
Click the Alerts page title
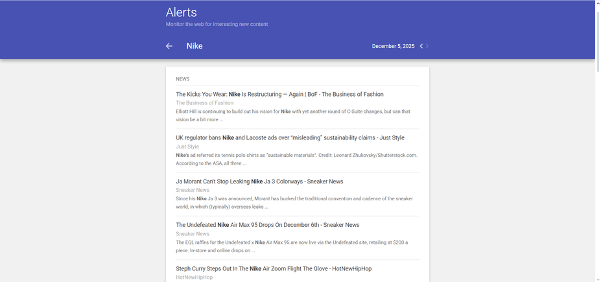(182, 12)
